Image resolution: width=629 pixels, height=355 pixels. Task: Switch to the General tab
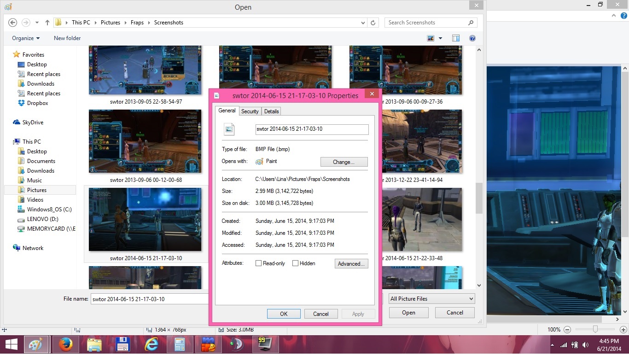(227, 111)
